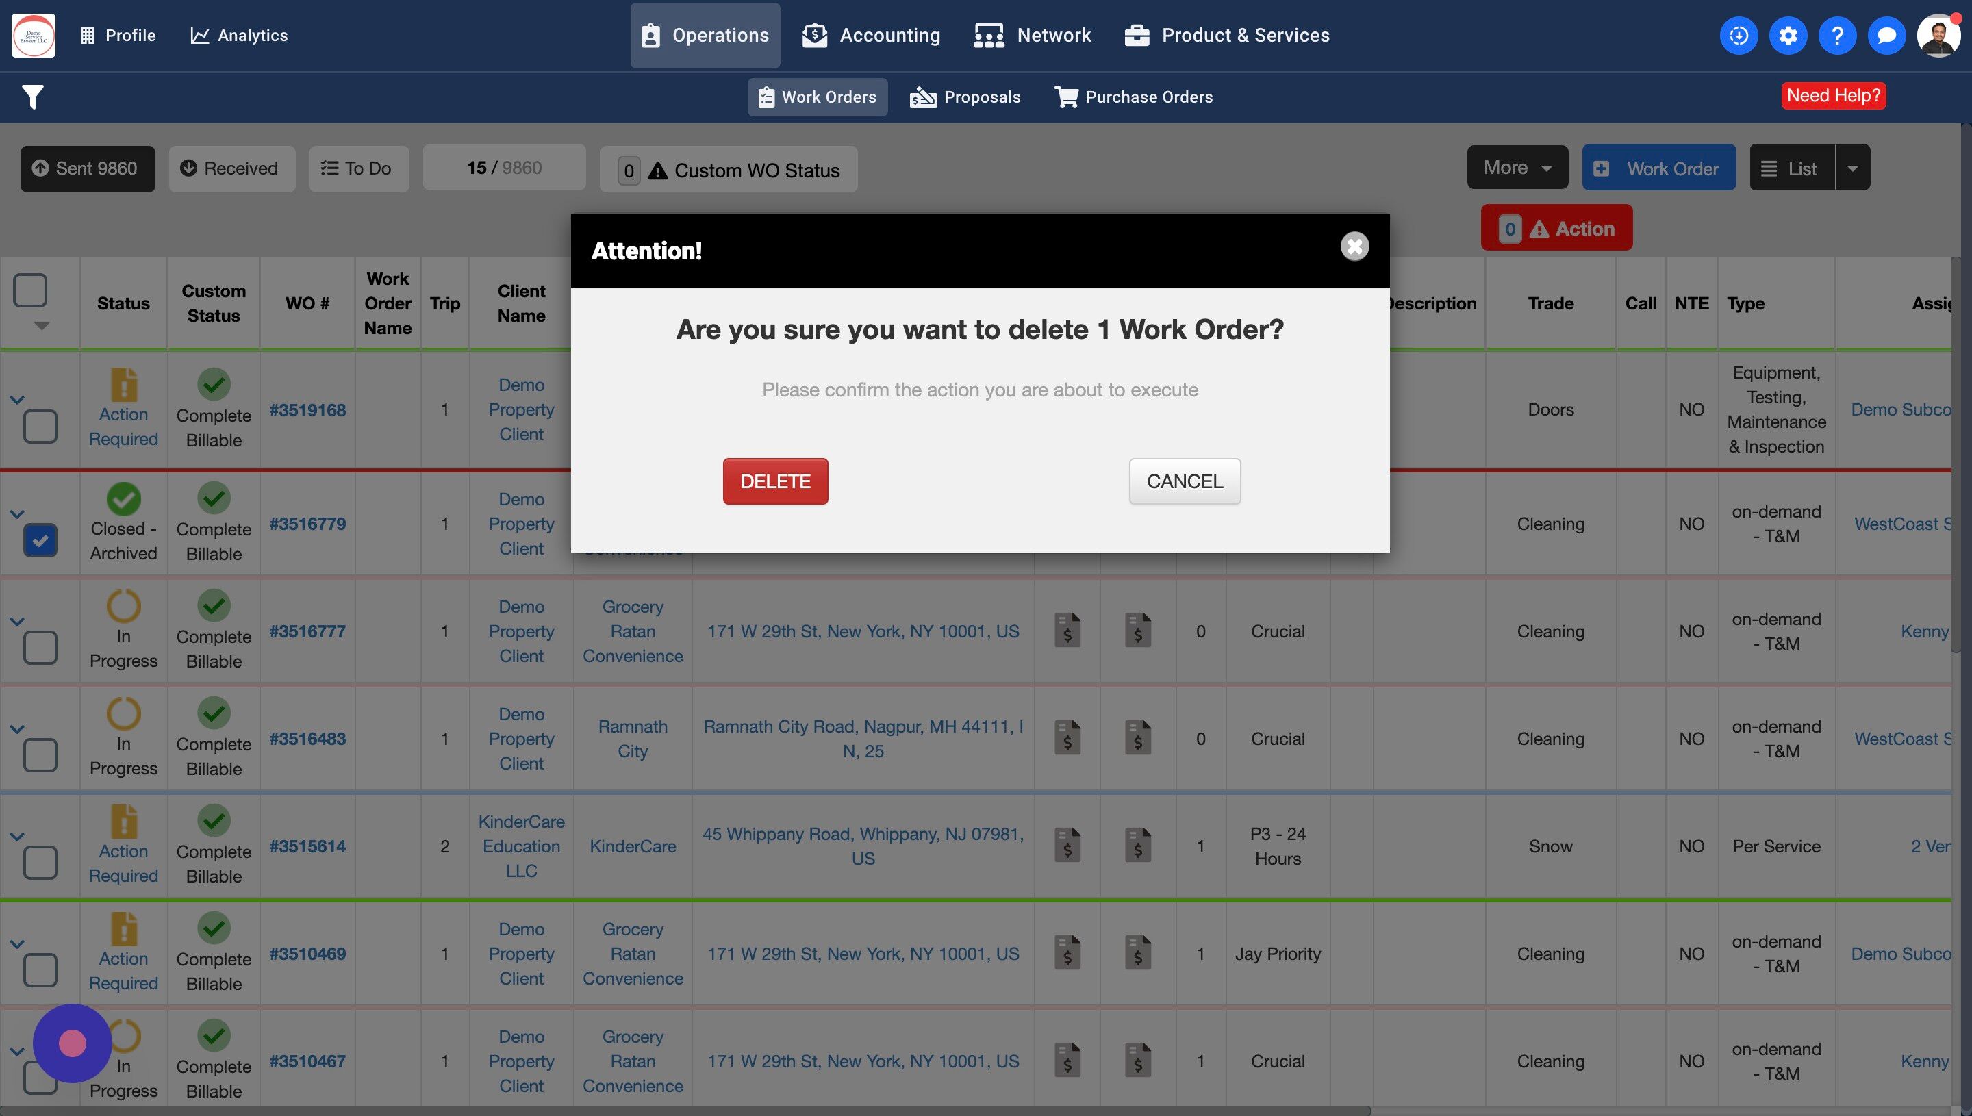The height and width of the screenshot is (1116, 1972).
Task: Open the chat messages icon
Action: tap(1886, 35)
